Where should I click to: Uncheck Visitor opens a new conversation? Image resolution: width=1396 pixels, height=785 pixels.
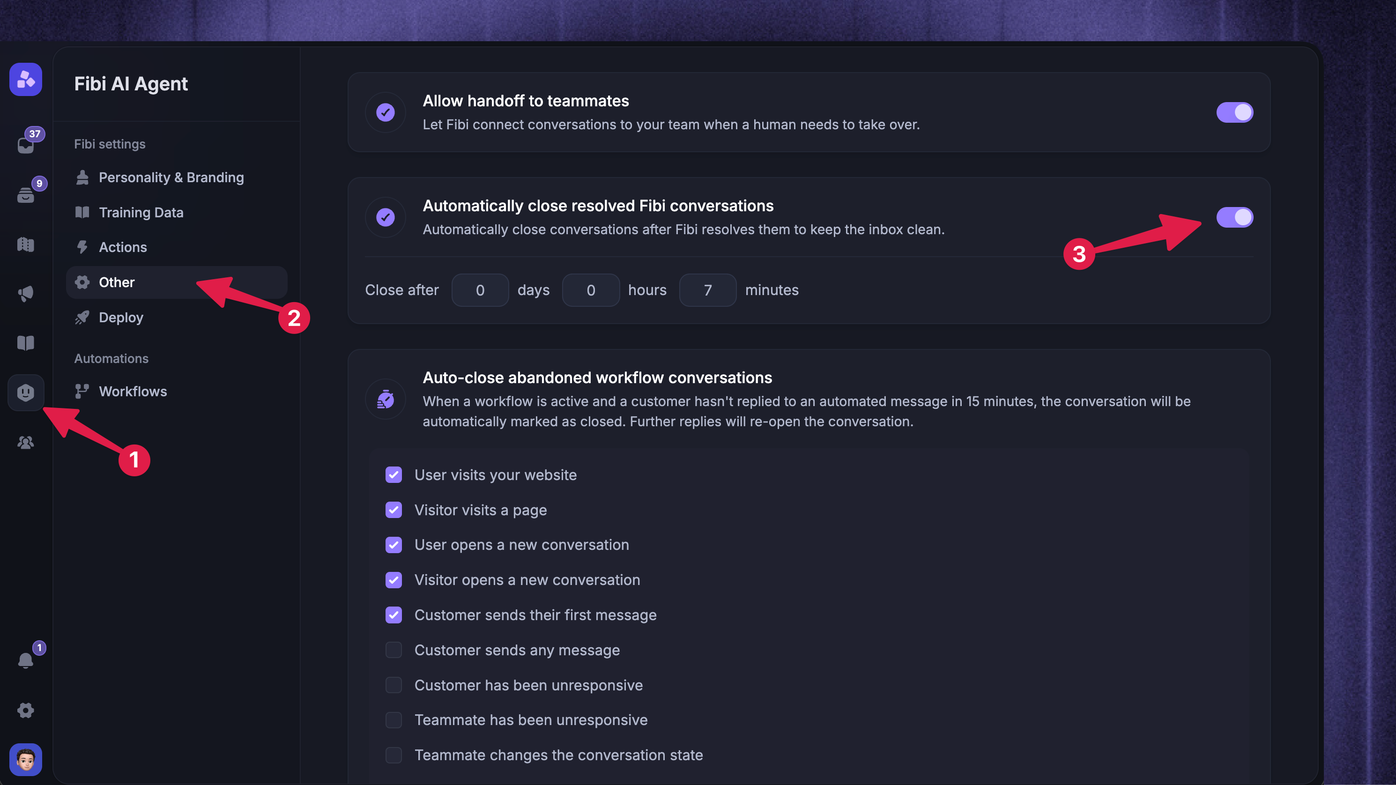(x=394, y=580)
